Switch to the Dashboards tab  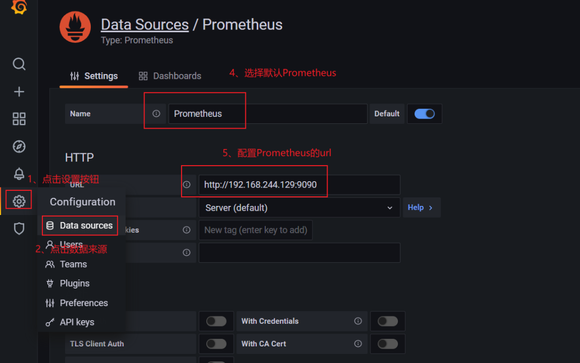(170, 76)
